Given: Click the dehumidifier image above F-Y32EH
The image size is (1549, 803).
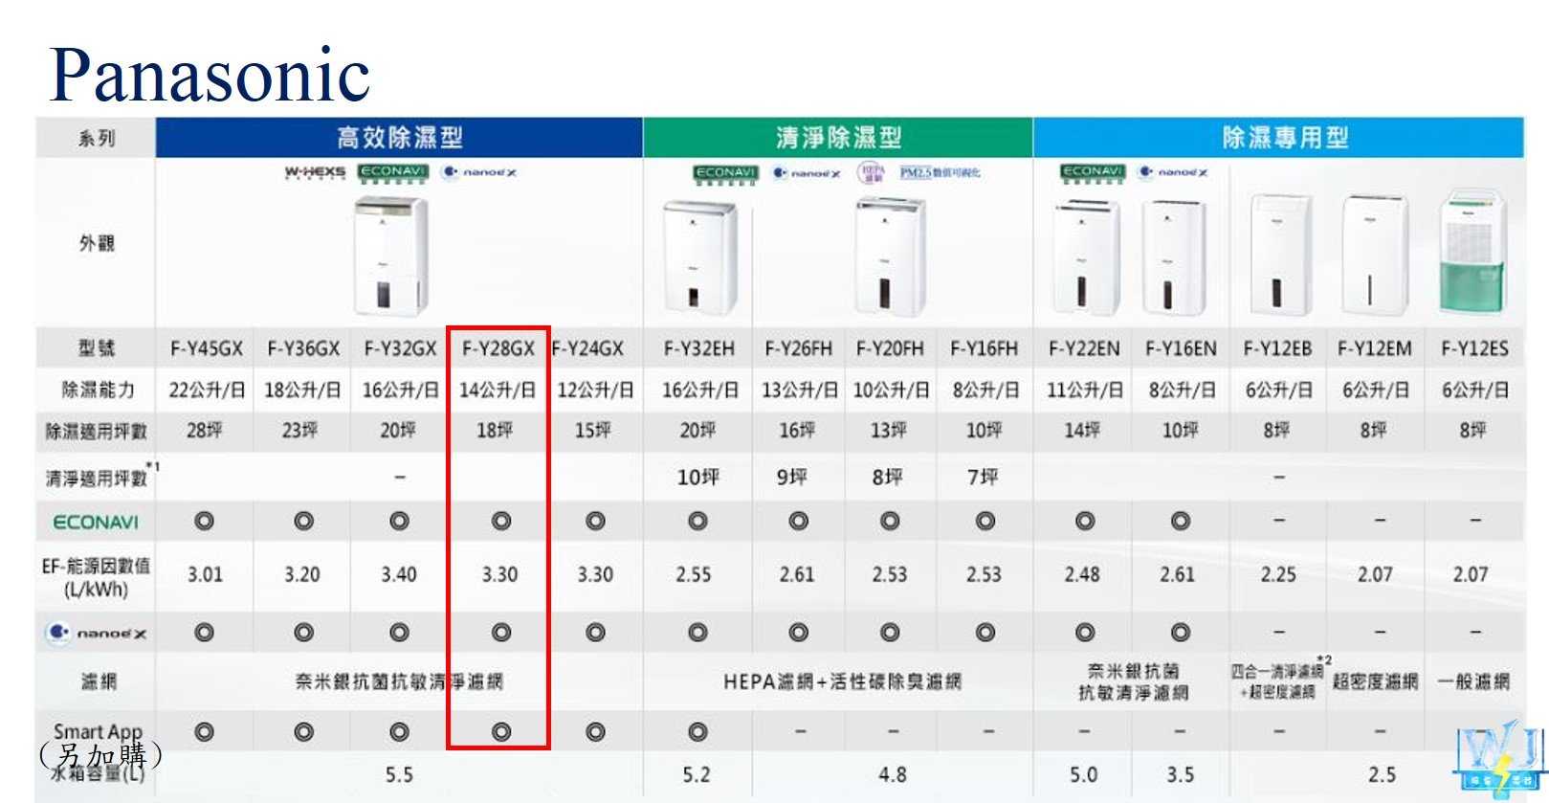Looking at the screenshot, I should pos(700,258).
